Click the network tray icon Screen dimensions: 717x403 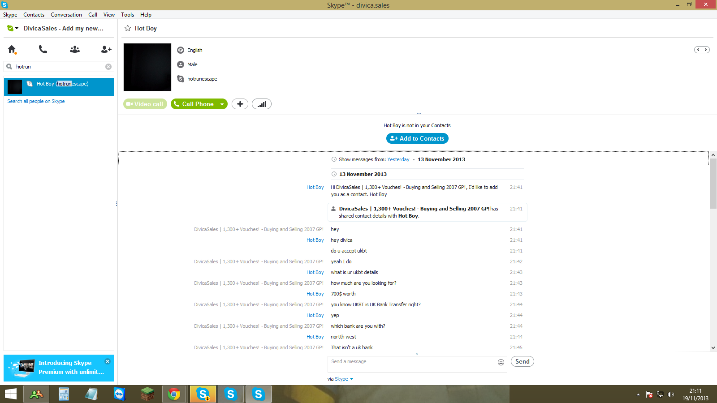[x=660, y=394]
